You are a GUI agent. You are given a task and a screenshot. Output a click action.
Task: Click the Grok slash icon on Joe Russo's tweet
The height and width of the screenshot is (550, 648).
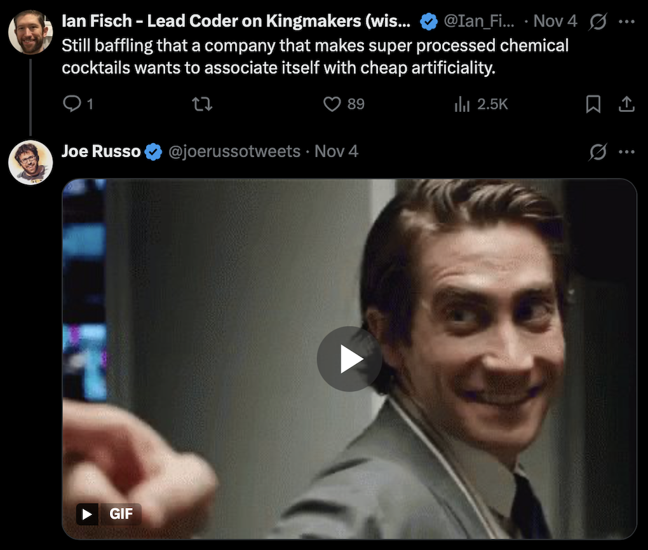[x=597, y=151]
